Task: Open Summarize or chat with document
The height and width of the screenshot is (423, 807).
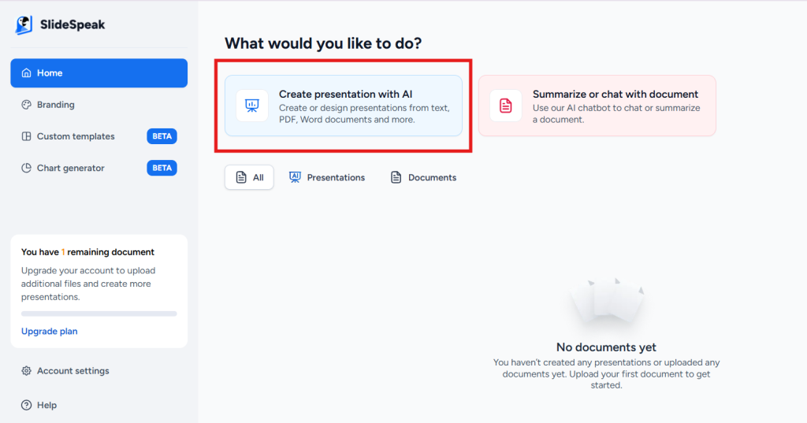Action: coord(597,106)
